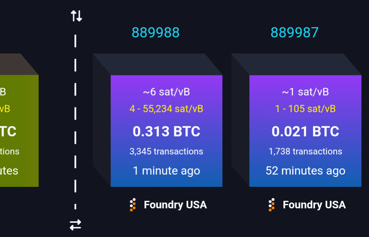Click the 1 - 105 sat/vB fee range

(305, 109)
